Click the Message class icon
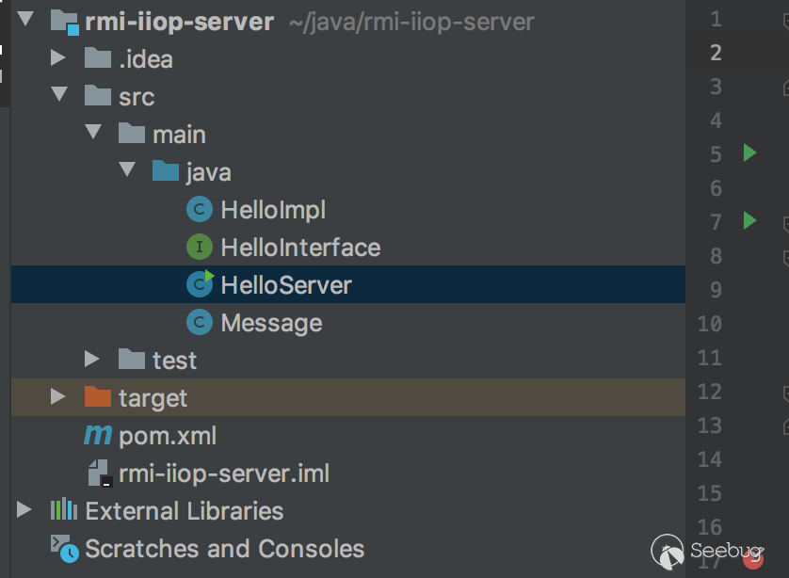 tap(199, 323)
